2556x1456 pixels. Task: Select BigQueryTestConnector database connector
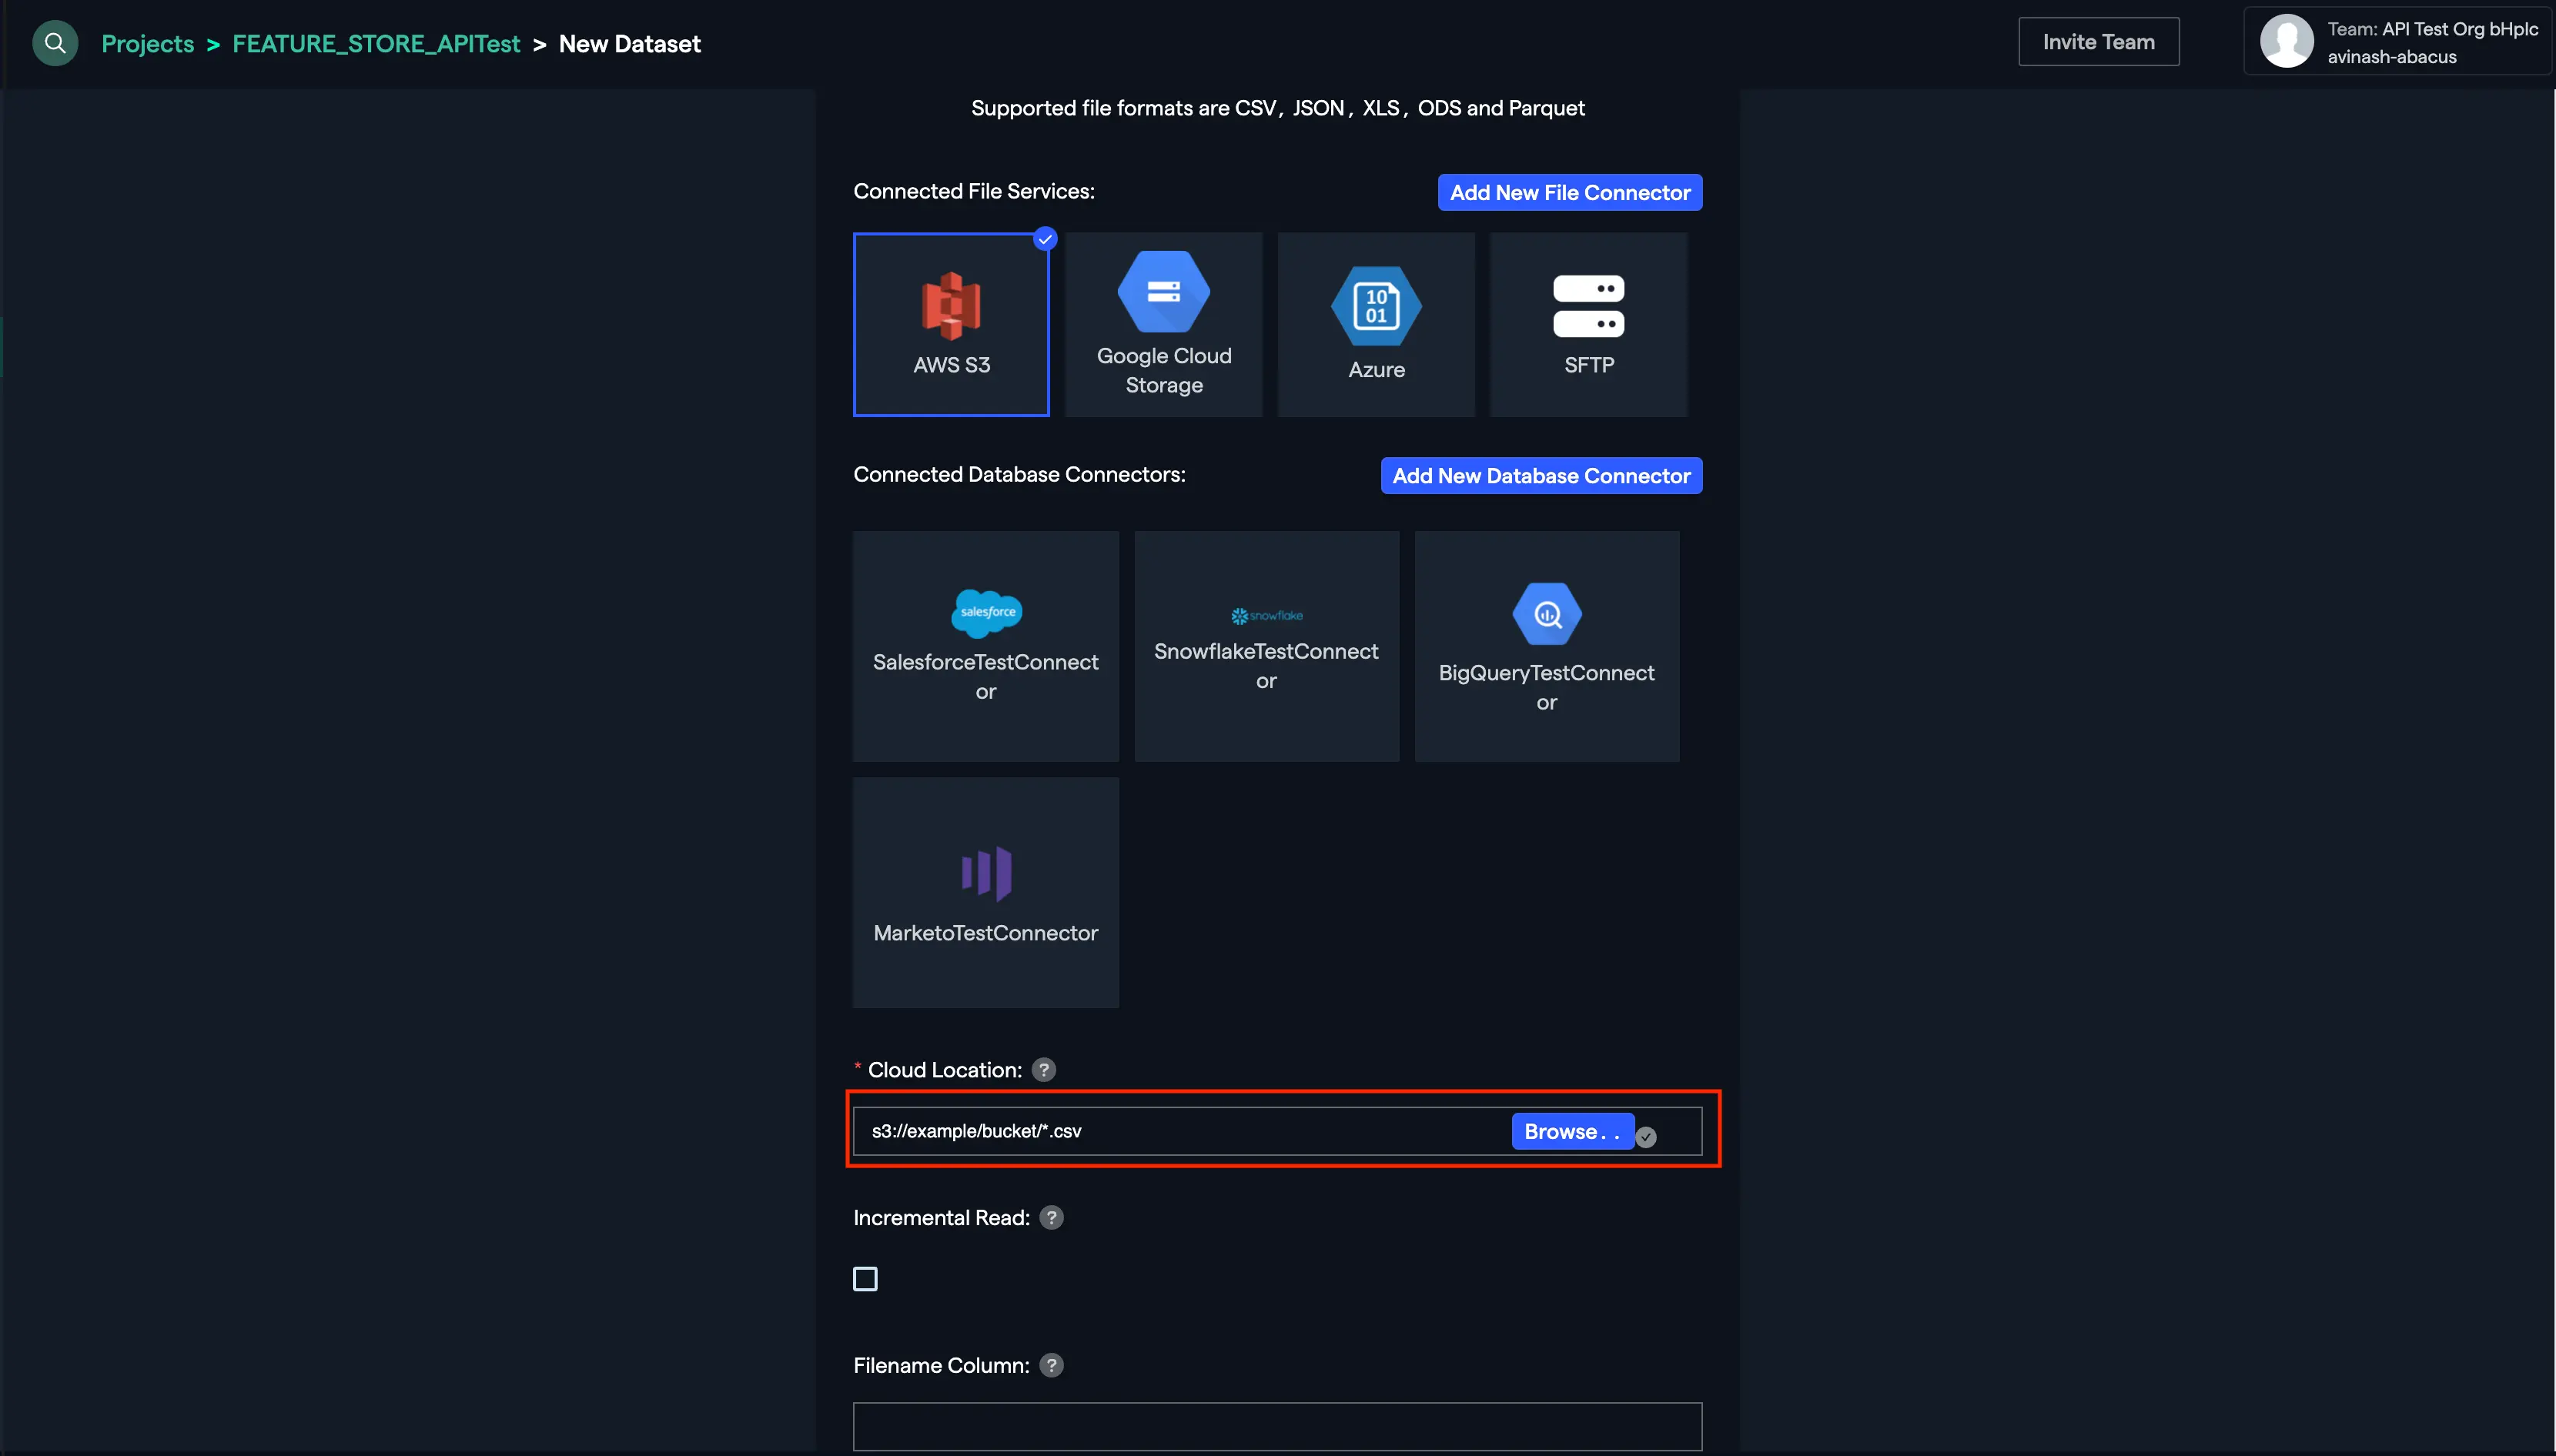1546,646
